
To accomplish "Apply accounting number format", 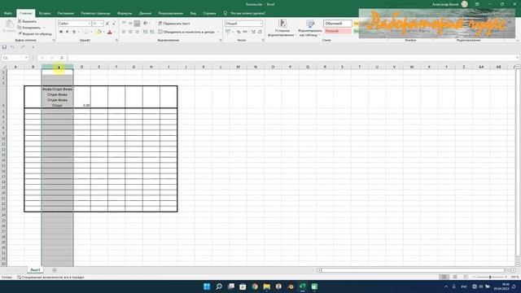I will (x=228, y=32).
